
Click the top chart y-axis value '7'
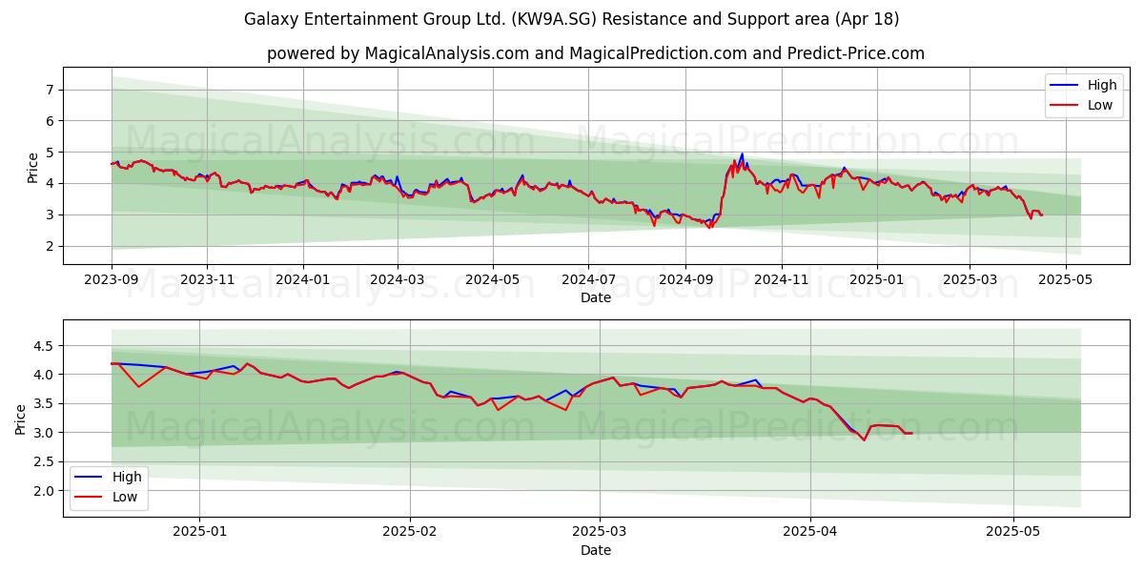(51, 90)
